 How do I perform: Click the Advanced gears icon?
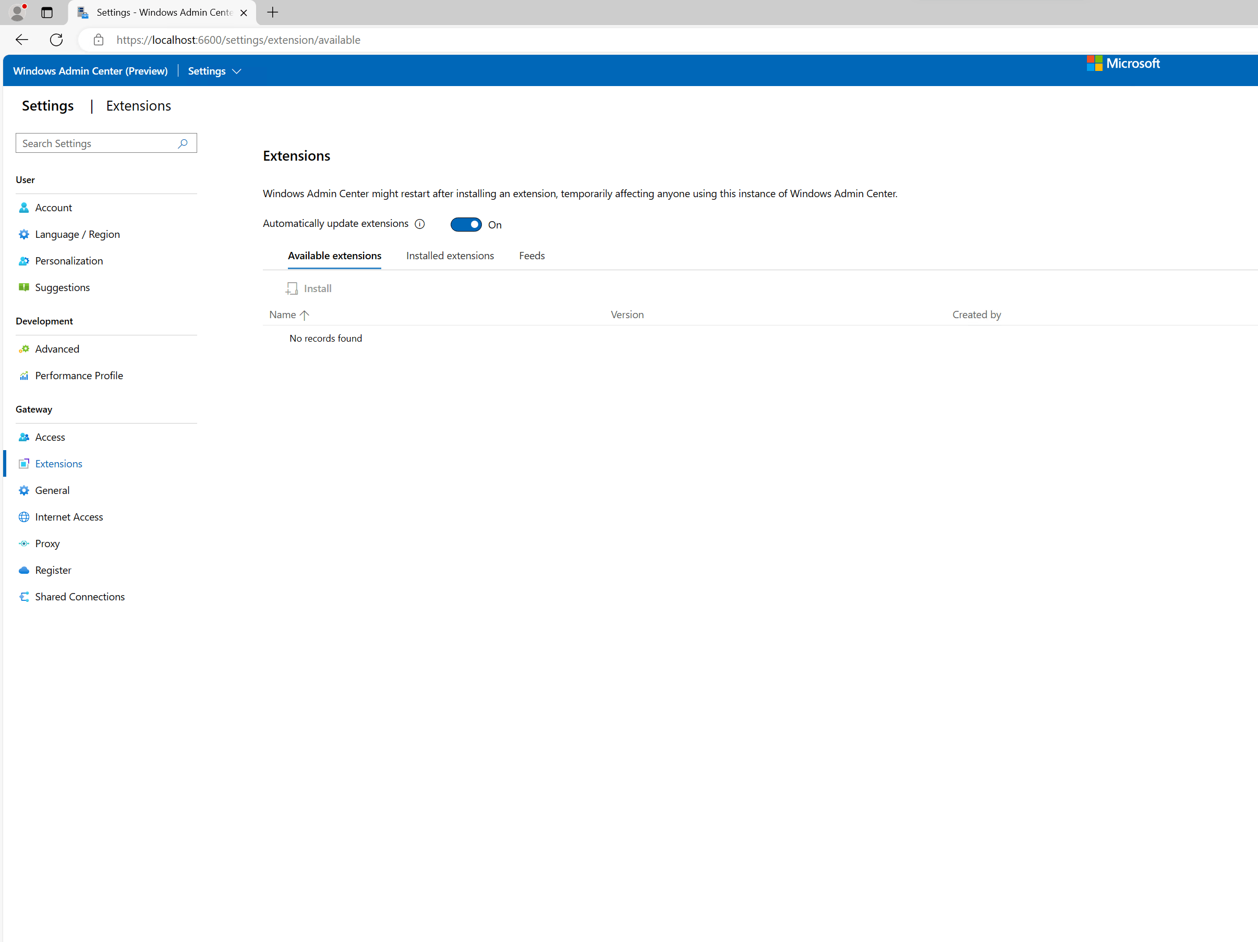point(24,349)
